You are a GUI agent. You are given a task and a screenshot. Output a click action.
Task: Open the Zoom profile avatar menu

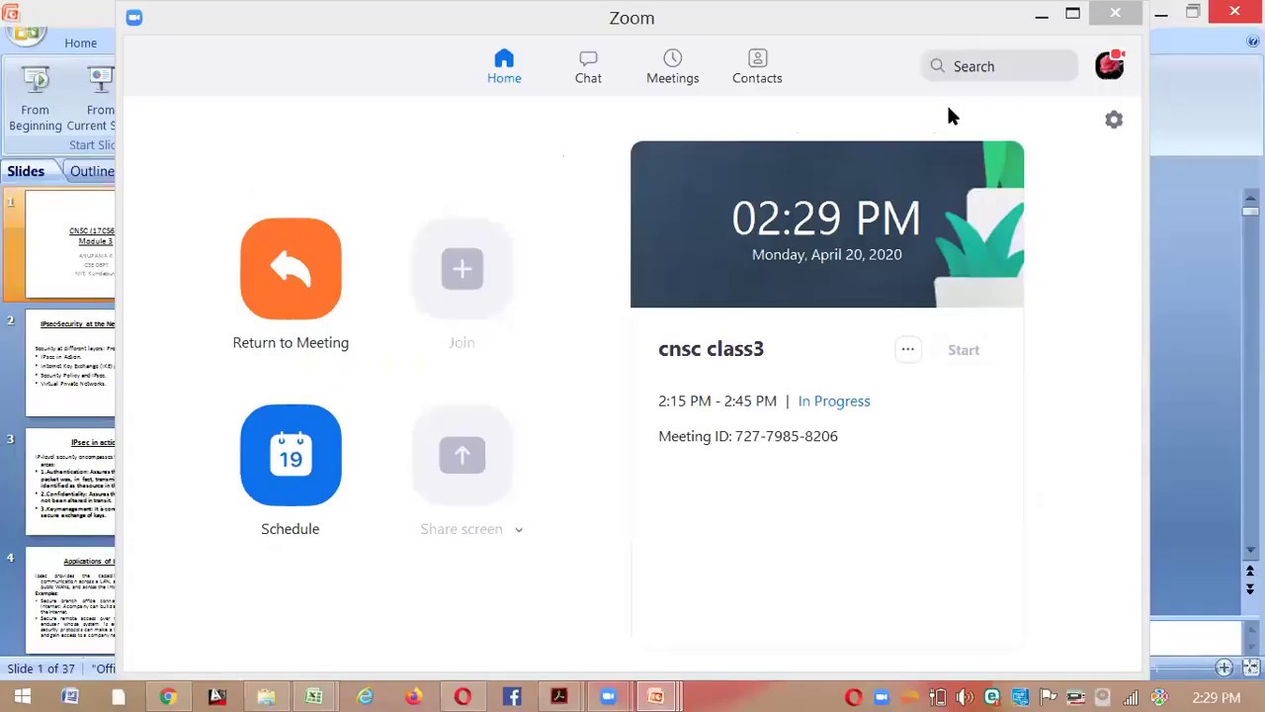pos(1110,65)
